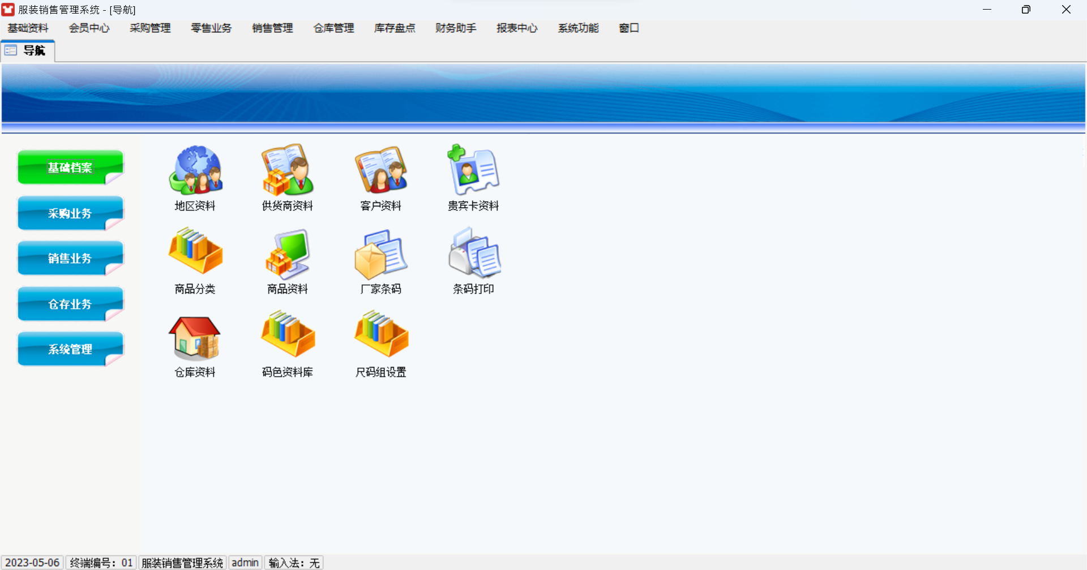Open the 报表中心 menu
The image size is (1087, 570).
[x=516, y=28]
